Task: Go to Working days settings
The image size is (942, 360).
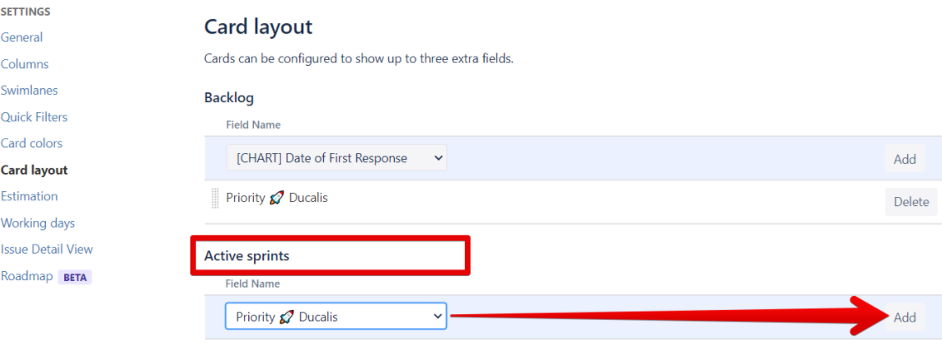Action: pyautogui.click(x=38, y=223)
